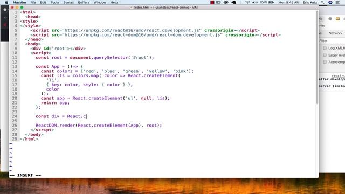Click the Eric Katz user menu
The height and width of the screenshot is (194, 345).
click(310, 2)
